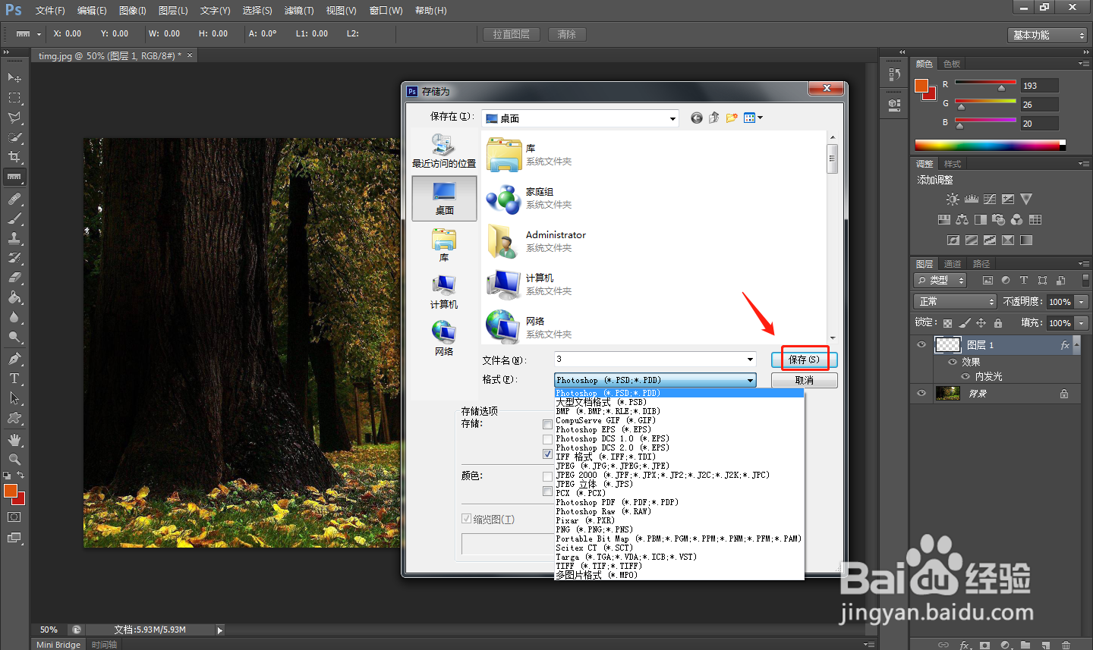
Task: Add a Levels adjustment
Action: (x=972, y=199)
